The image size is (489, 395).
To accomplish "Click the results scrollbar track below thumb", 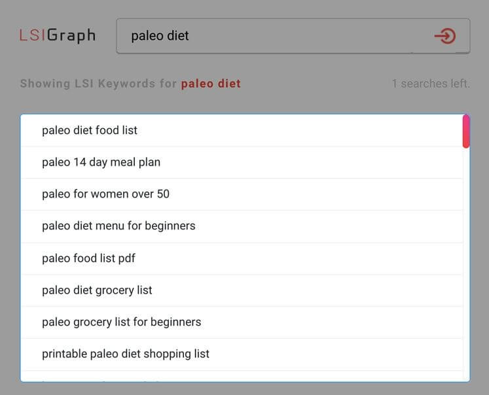I will [466, 262].
